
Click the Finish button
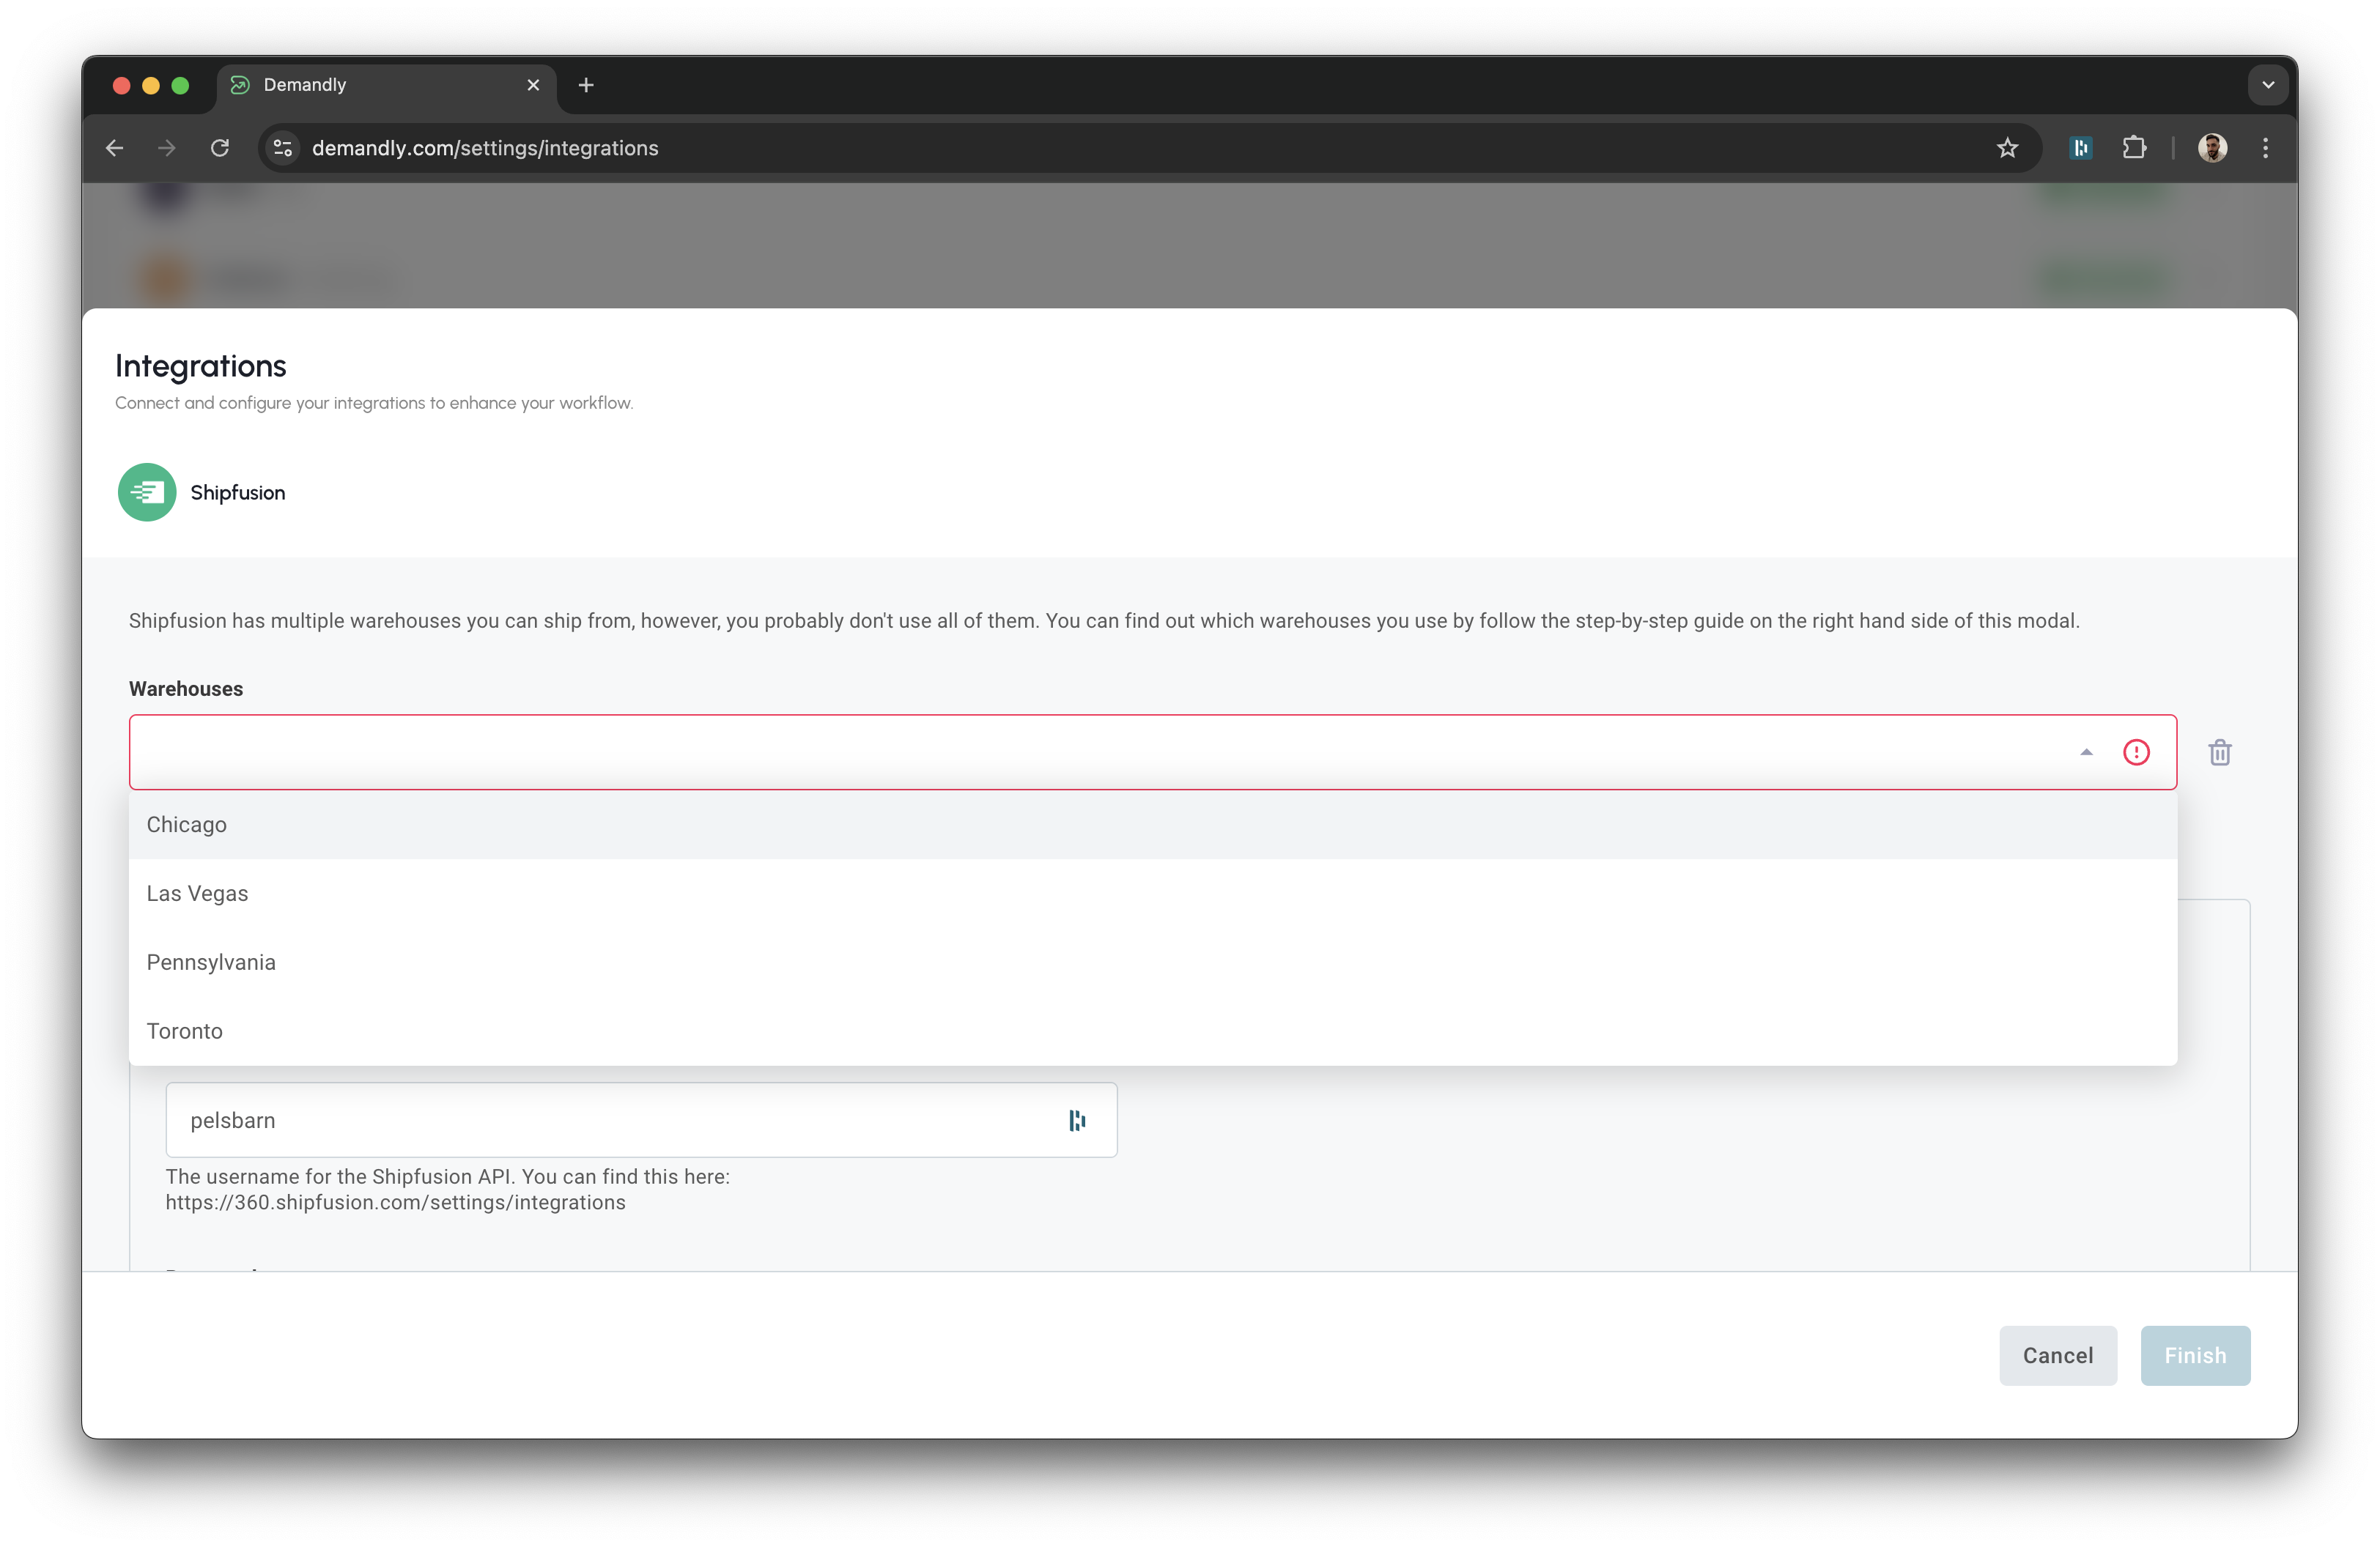coord(2194,1355)
